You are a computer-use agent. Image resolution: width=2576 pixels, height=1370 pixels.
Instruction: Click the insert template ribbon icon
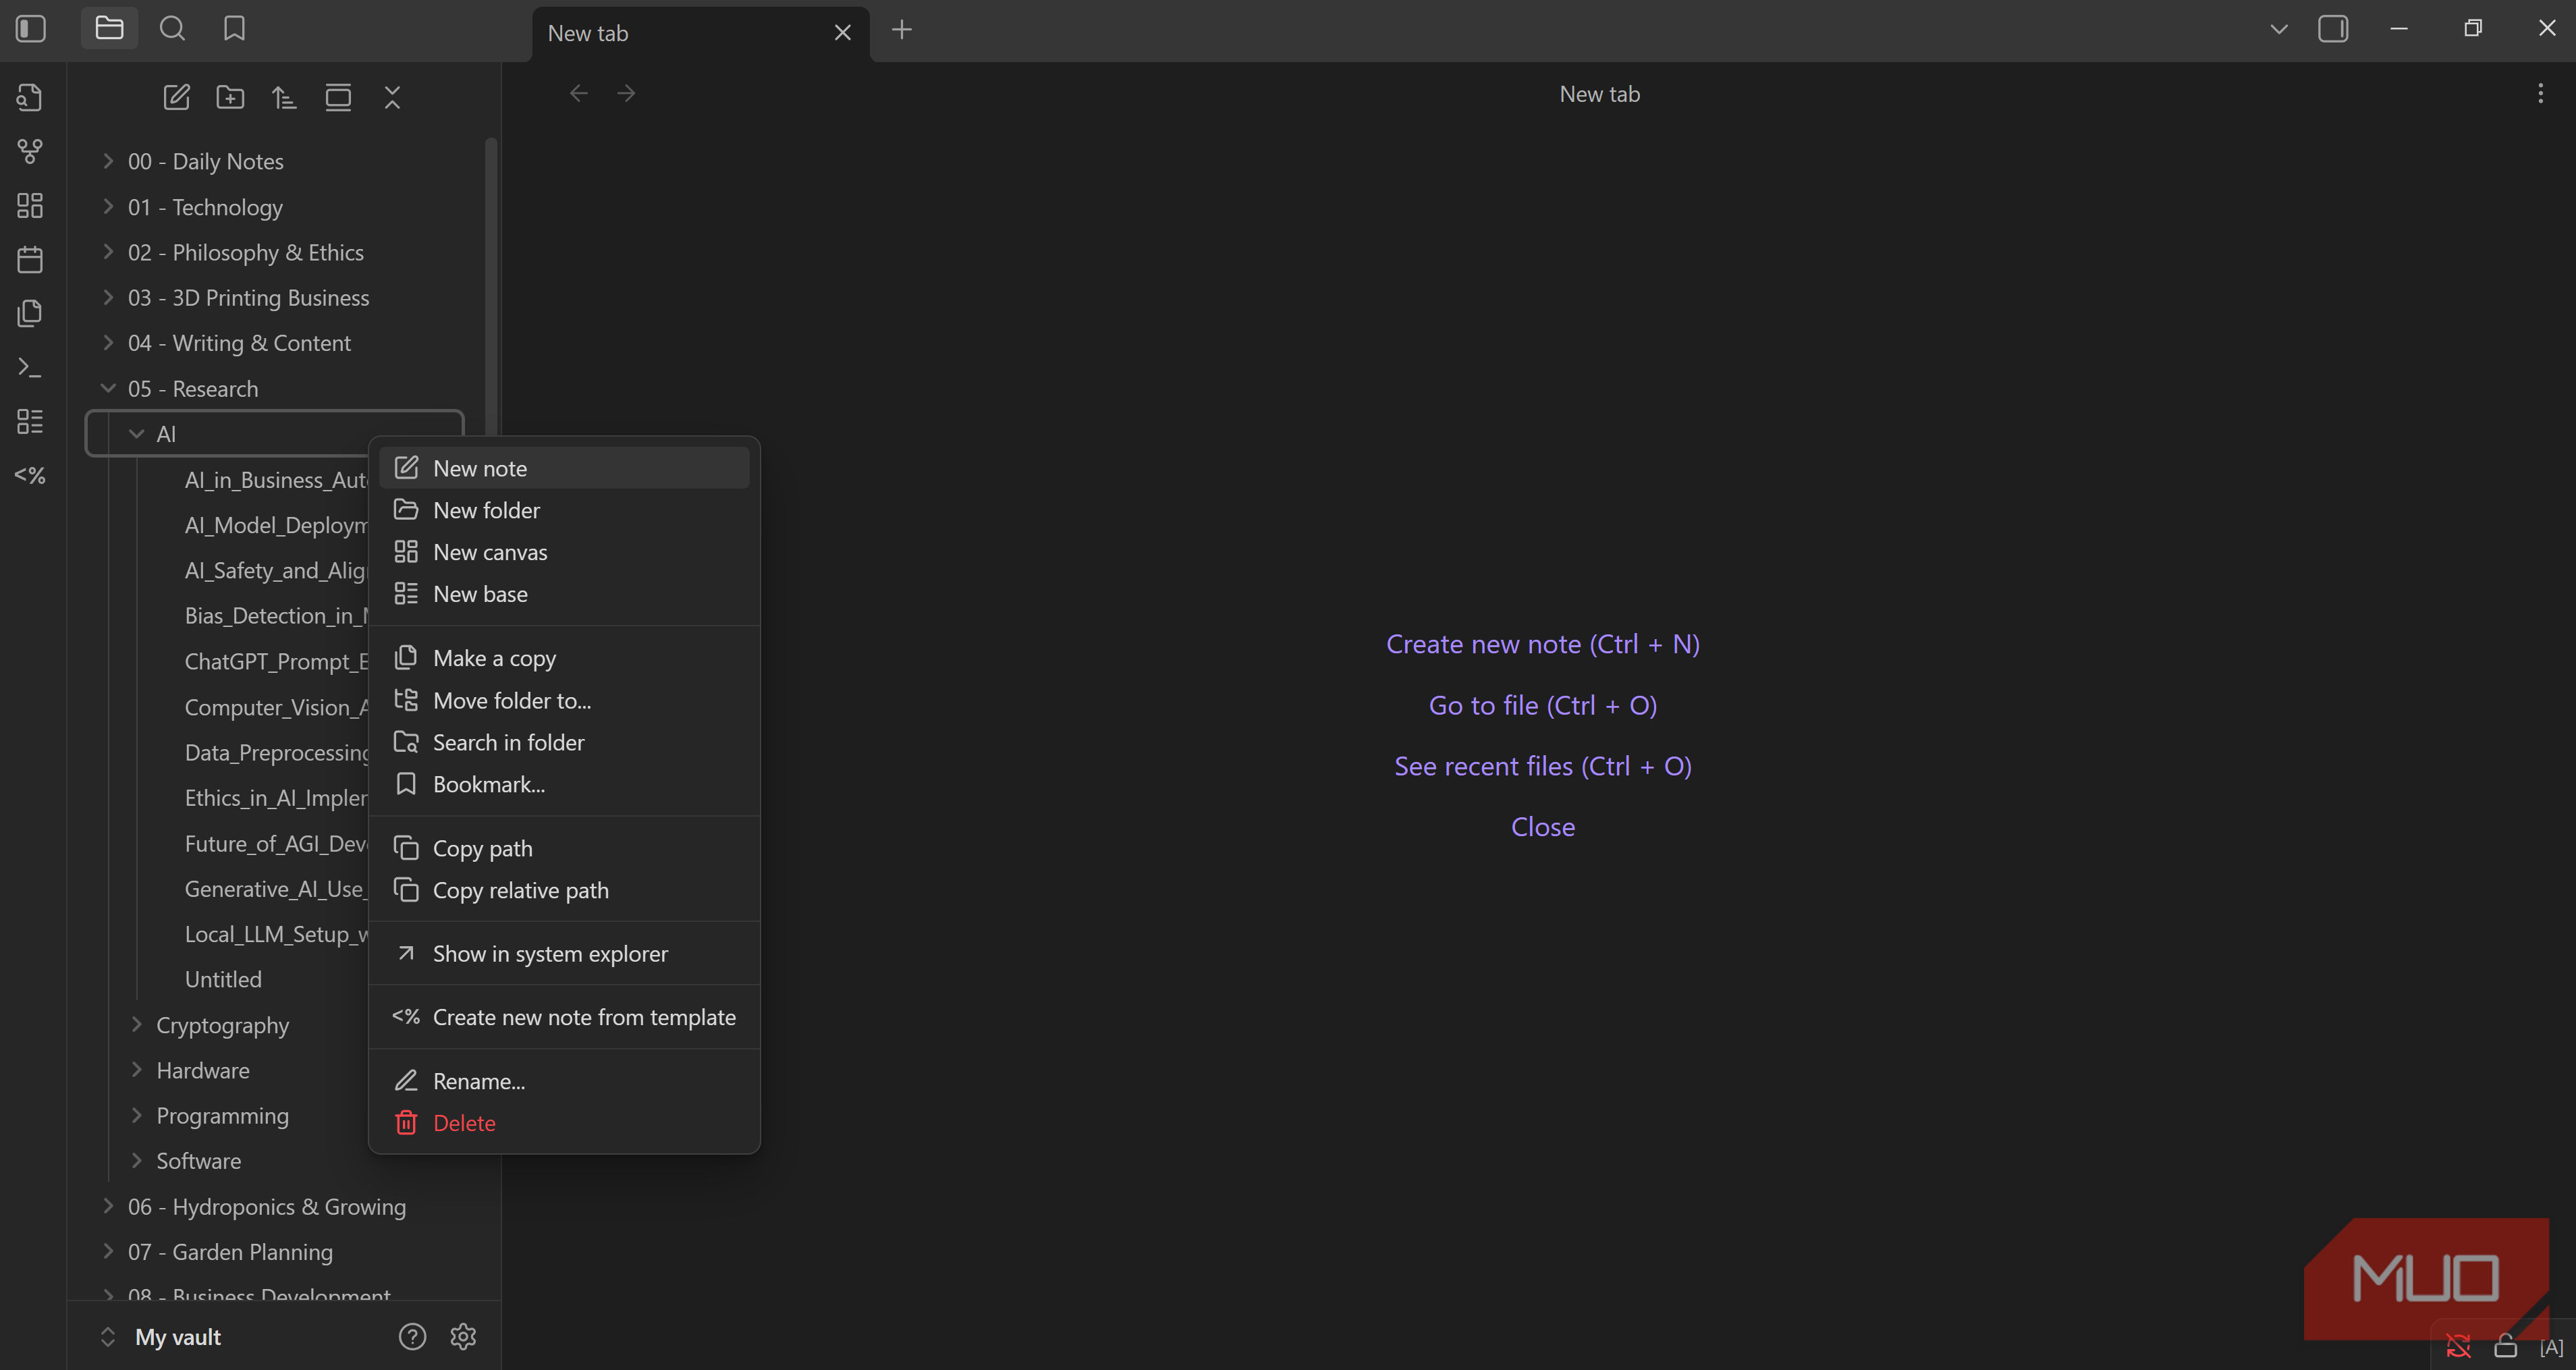(x=30, y=313)
